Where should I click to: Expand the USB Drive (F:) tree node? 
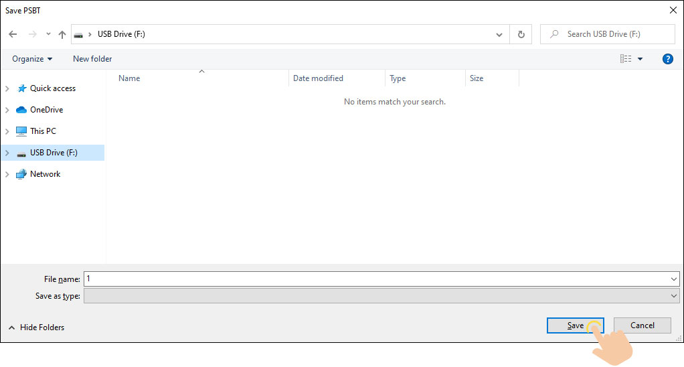click(x=7, y=153)
